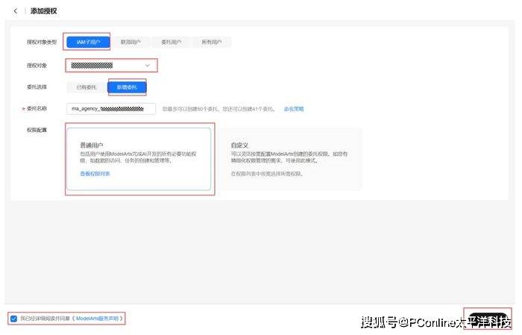Open the 授权对象 dropdown

click(x=111, y=66)
